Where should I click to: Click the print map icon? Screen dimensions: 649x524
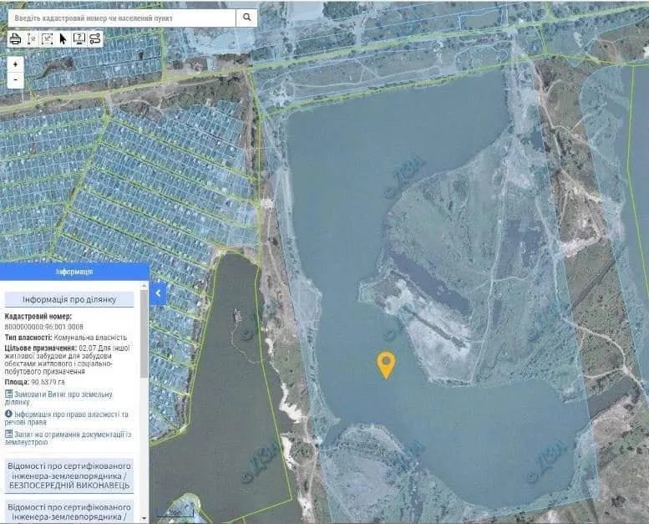point(15,38)
